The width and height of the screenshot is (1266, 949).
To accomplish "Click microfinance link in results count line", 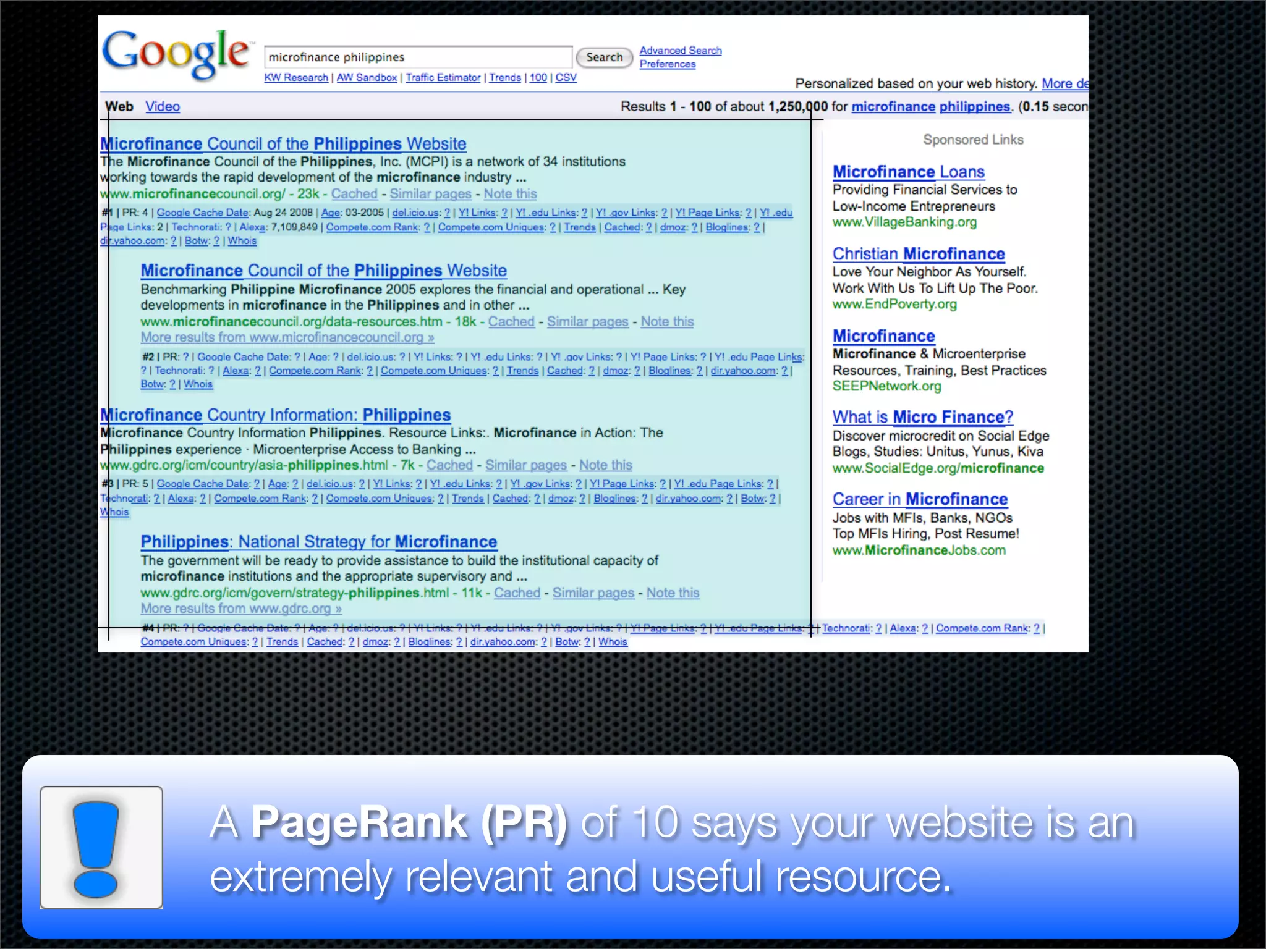I will coord(893,106).
